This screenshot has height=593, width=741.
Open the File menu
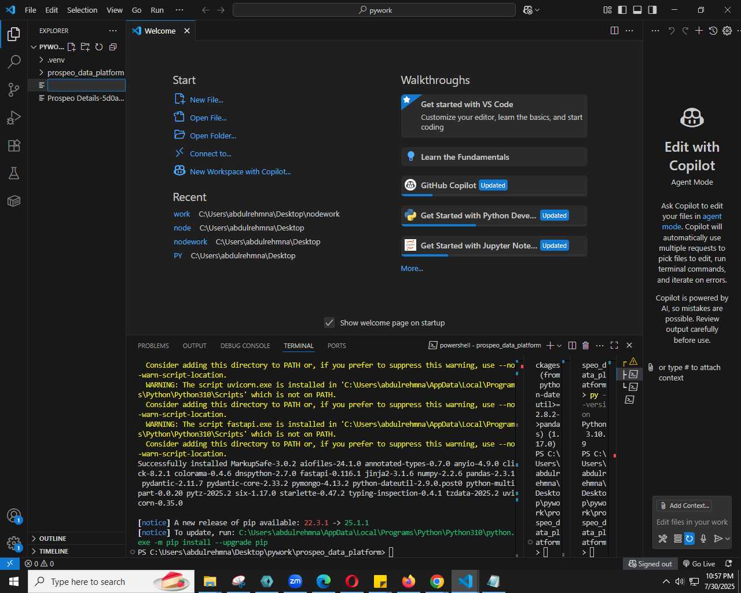click(31, 10)
